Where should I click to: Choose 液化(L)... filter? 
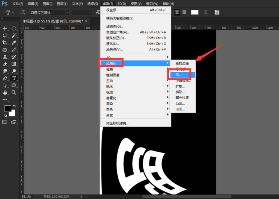pyautogui.click(x=136, y=44)
